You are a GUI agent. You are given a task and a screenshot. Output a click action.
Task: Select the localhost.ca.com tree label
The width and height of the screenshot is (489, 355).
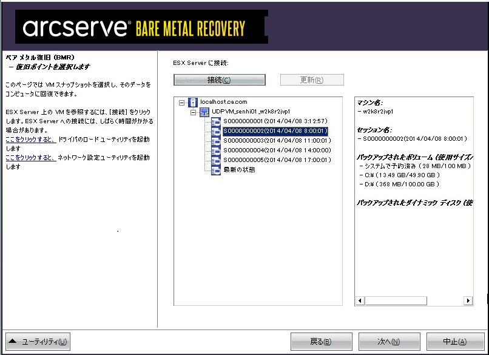tap(224, 102)
